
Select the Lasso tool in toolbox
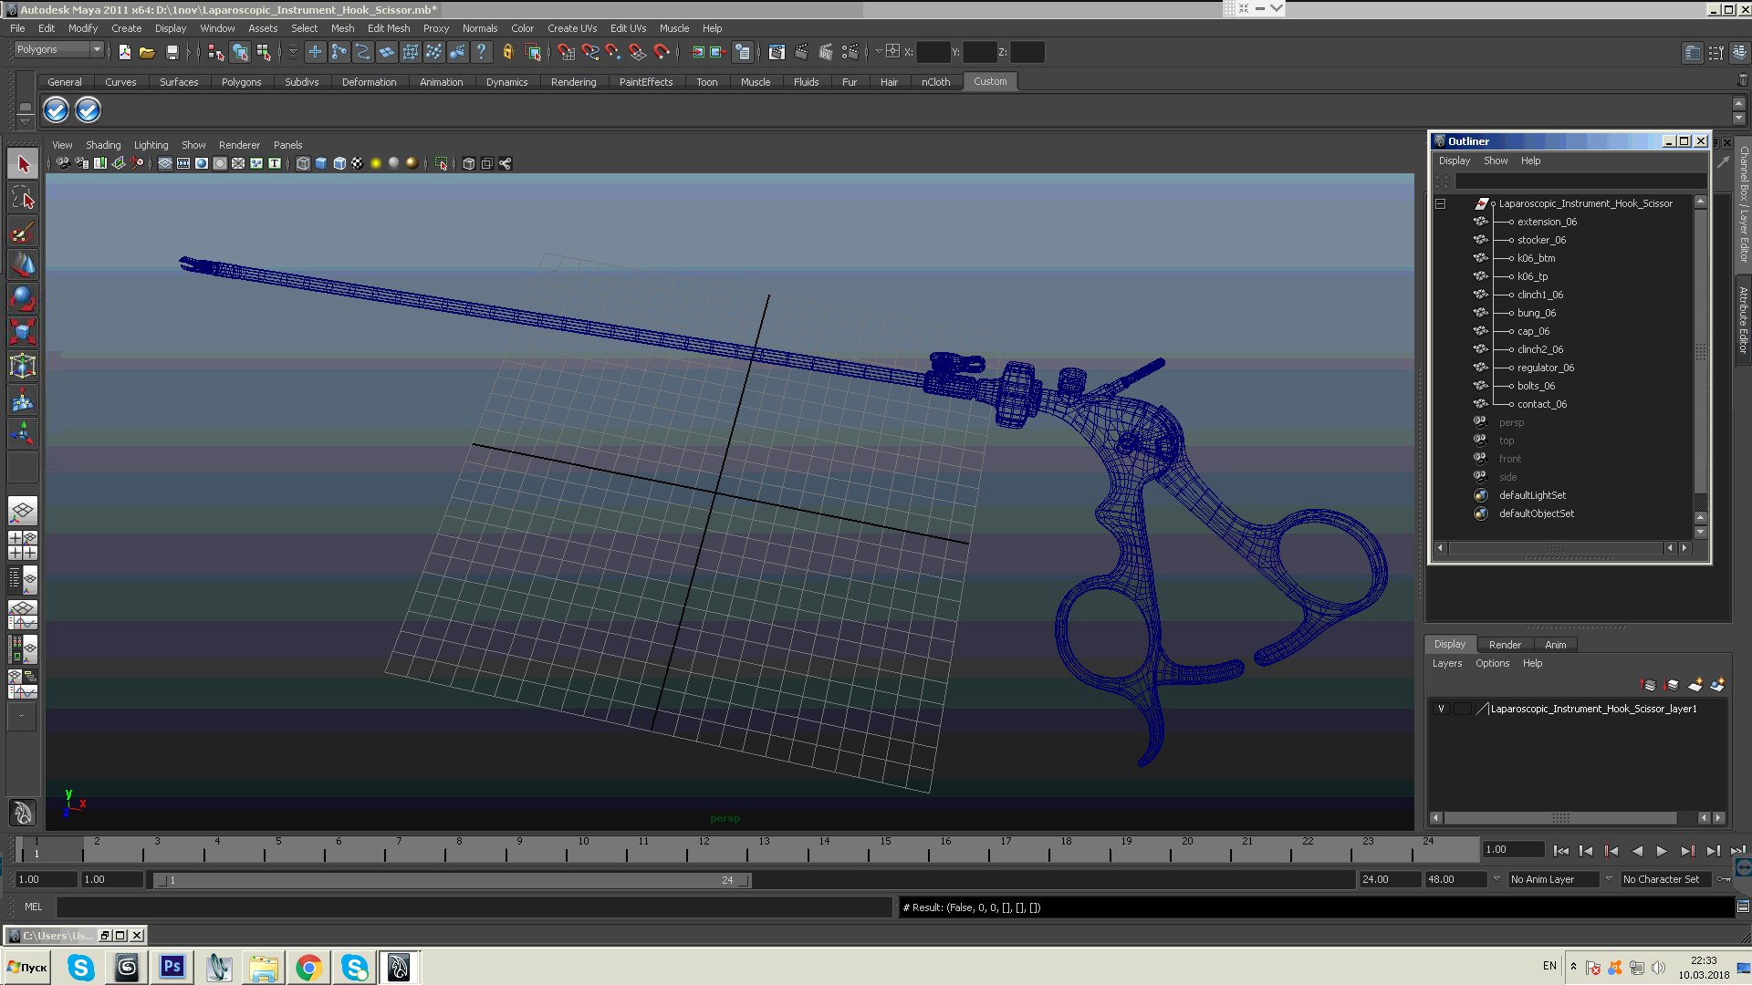pyautogui.click(x=23, y=198)
